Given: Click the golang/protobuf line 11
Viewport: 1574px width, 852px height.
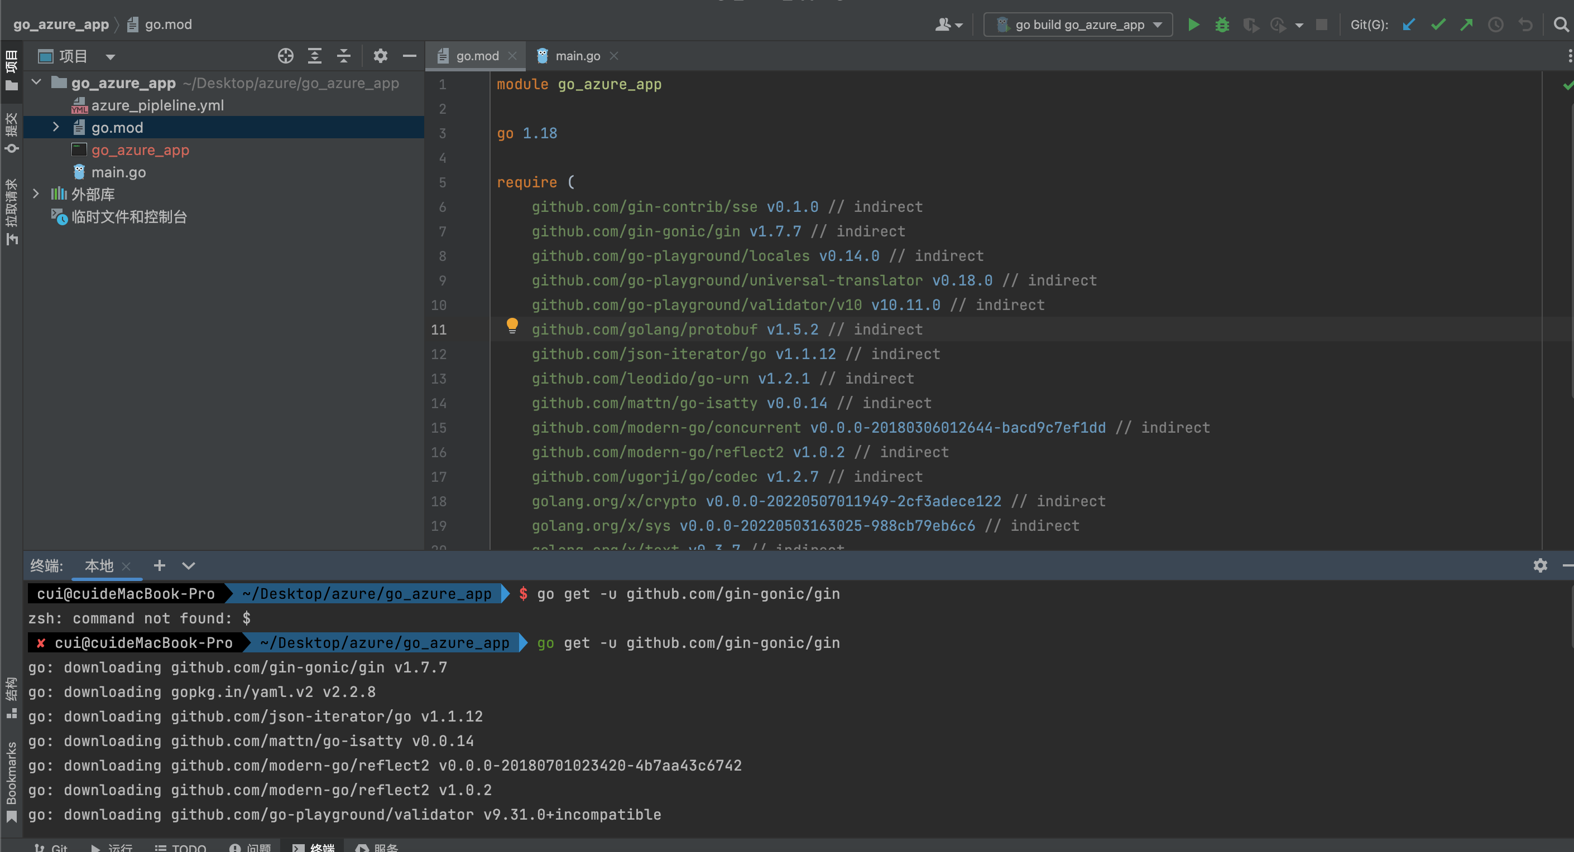Looking at the screenshot, I should tap(727, 330).
